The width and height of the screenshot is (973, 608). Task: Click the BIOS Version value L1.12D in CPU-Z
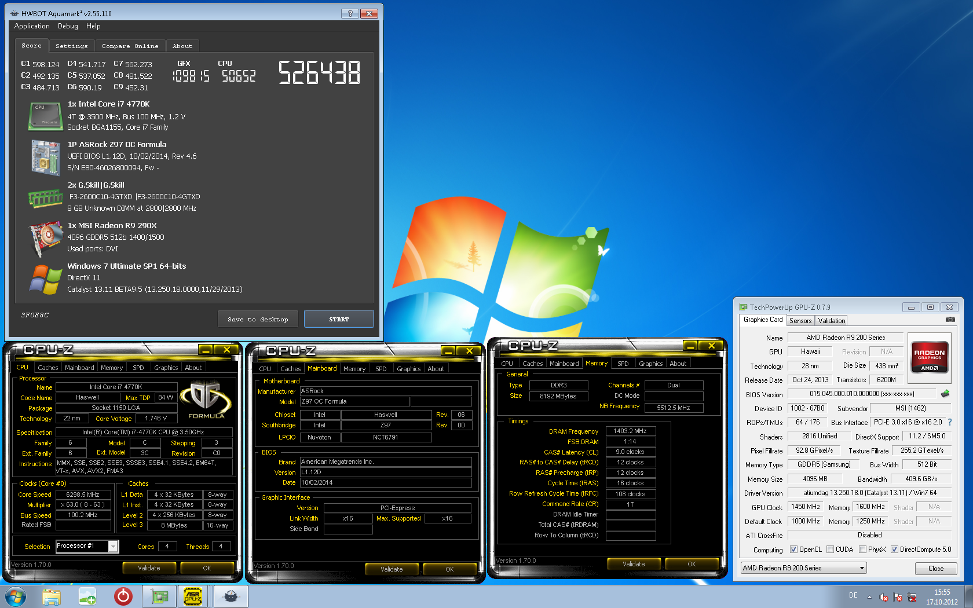pos(385,472)
